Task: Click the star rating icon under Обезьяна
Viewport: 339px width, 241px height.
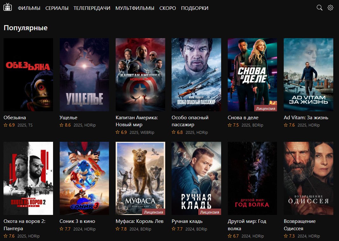Action: (5, 125)
